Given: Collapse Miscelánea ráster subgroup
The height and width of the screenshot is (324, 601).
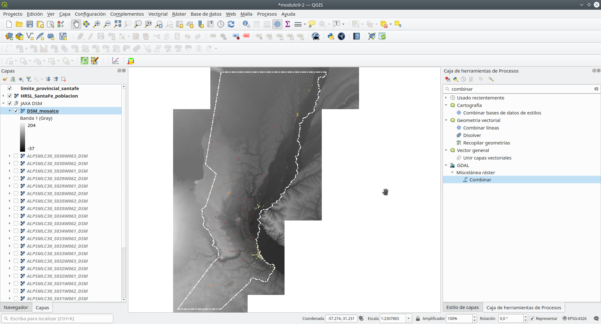Looking at the screenshot, I should point(452,172).
